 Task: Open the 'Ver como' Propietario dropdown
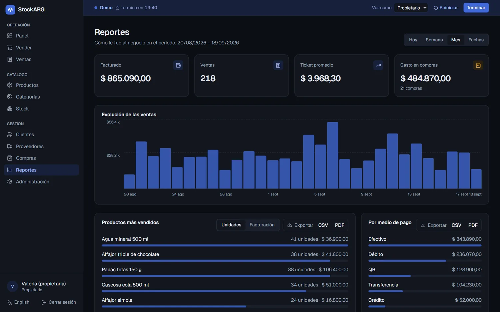tap(411, 8)
